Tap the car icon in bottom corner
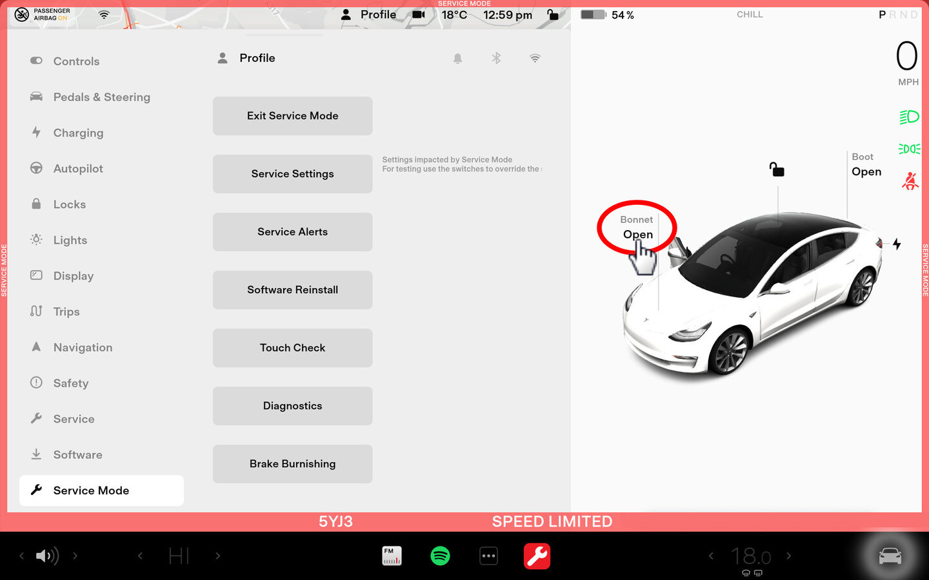The height and width of the screenshot is (580, 929). tap(890, 556)
